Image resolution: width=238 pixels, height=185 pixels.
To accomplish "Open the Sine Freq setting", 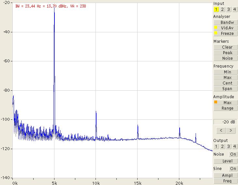I will pyautogui.click(x=226, y=181).
